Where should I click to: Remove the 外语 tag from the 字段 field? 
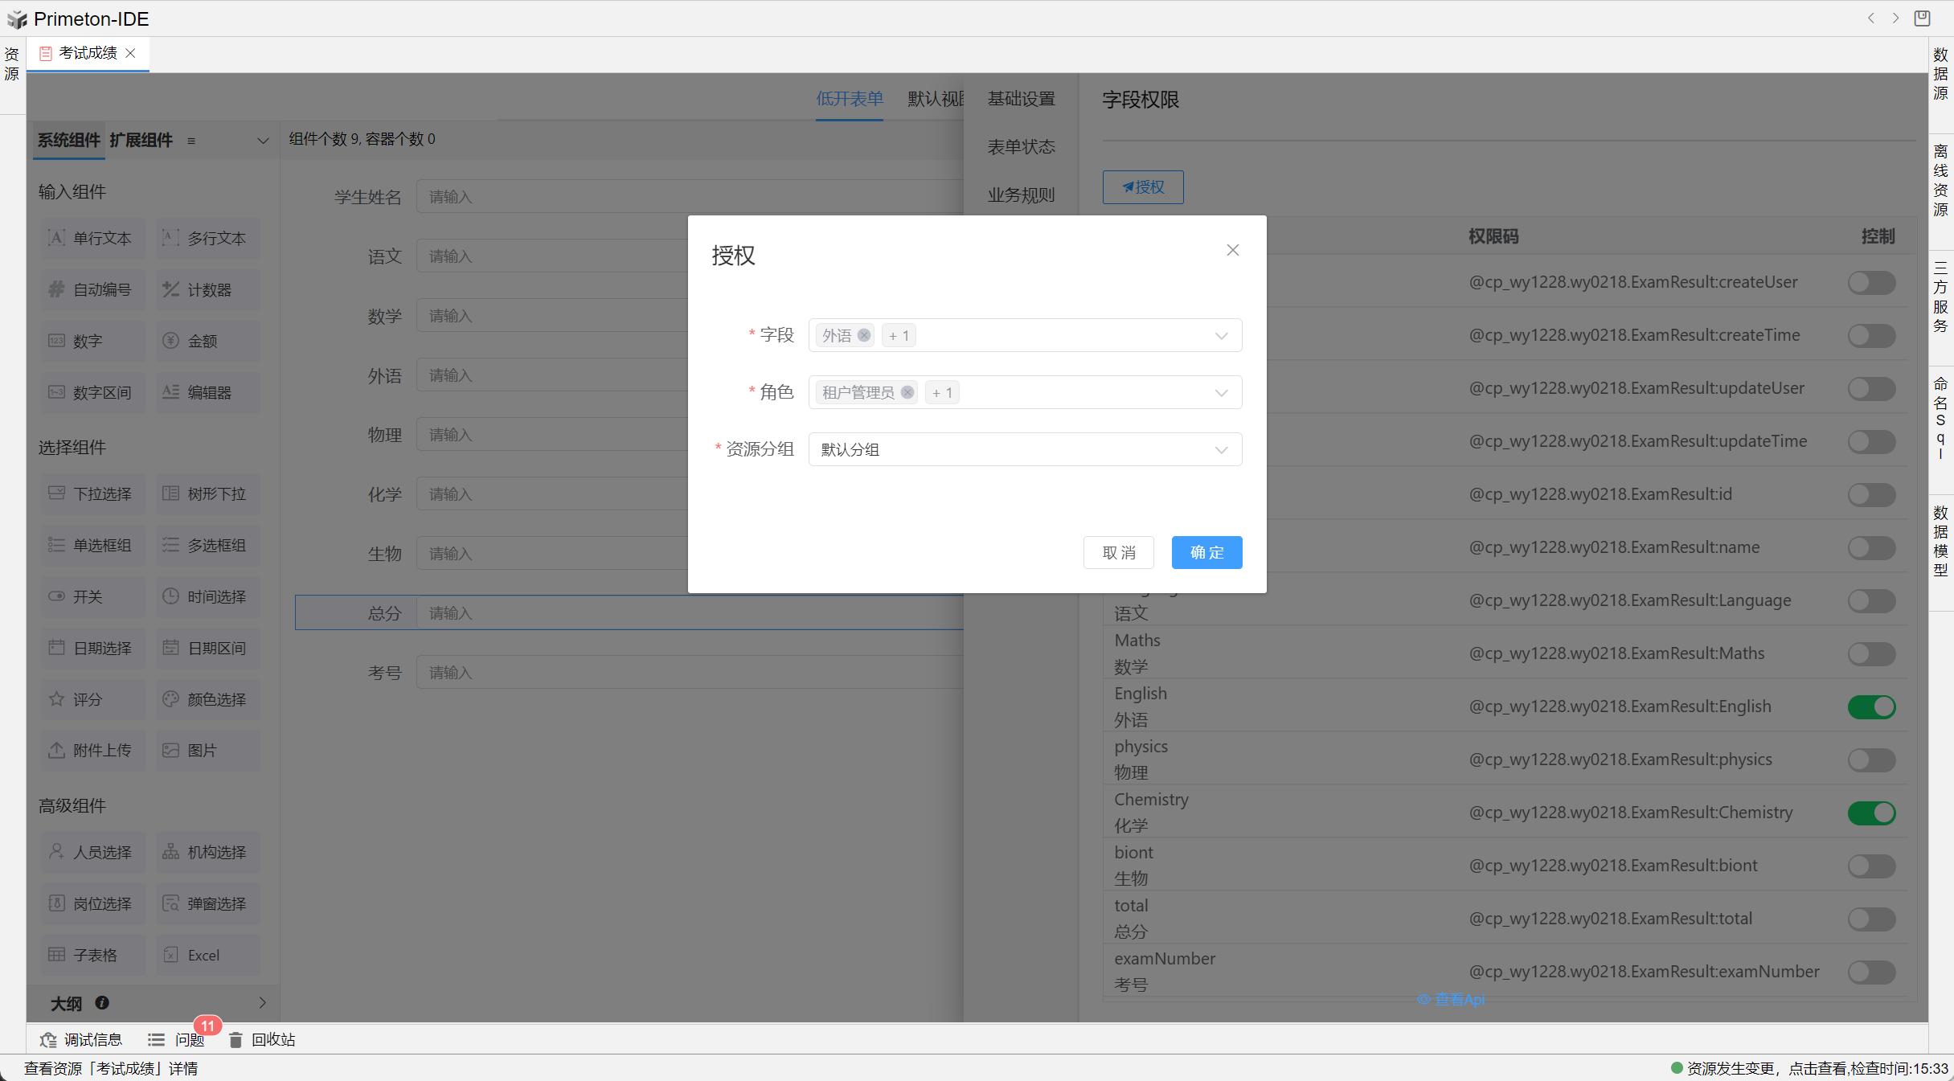coord(864,336)
